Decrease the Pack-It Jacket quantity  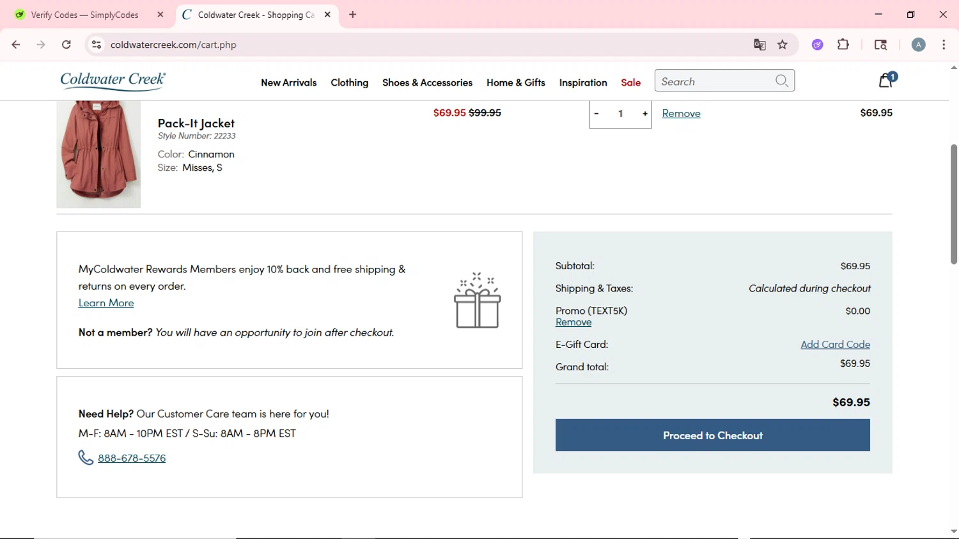(x=596, y=114)
